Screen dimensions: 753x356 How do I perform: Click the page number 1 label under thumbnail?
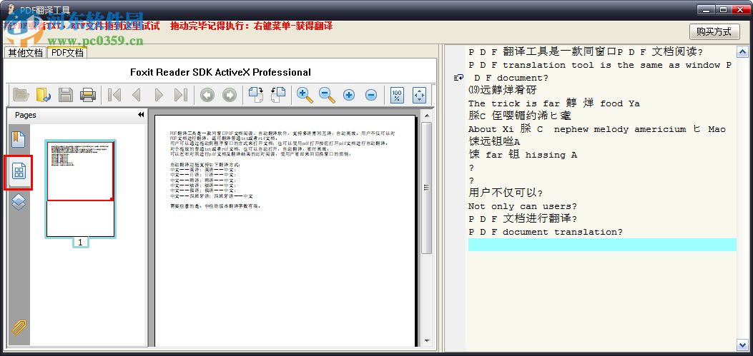tap(80, 243)
